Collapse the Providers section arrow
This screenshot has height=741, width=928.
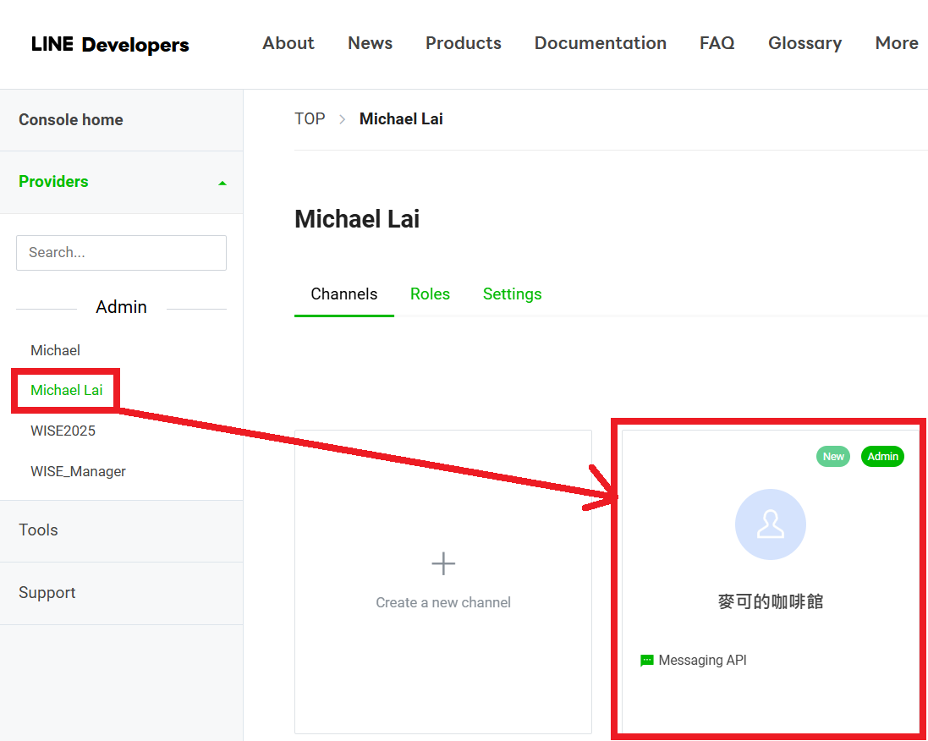pyautogui.click(x=222, y=183)
